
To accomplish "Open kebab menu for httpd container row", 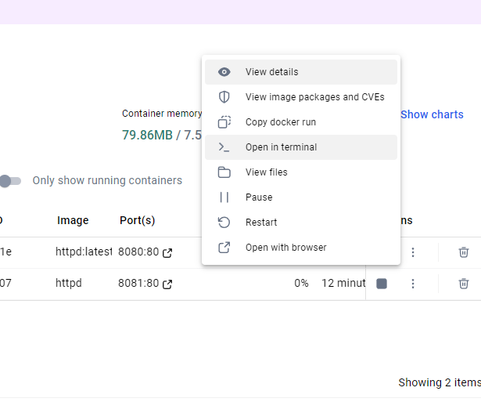I will click(x=413, y=284).
